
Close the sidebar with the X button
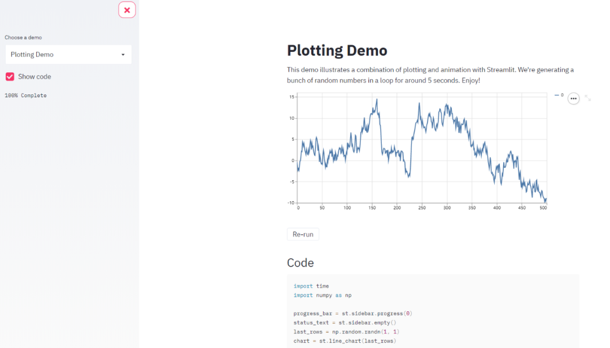click(x=127, y=10)
